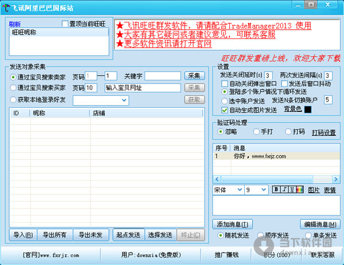Click the ID column header
This screenshot has height=265, width=344.
click(19, 113)
